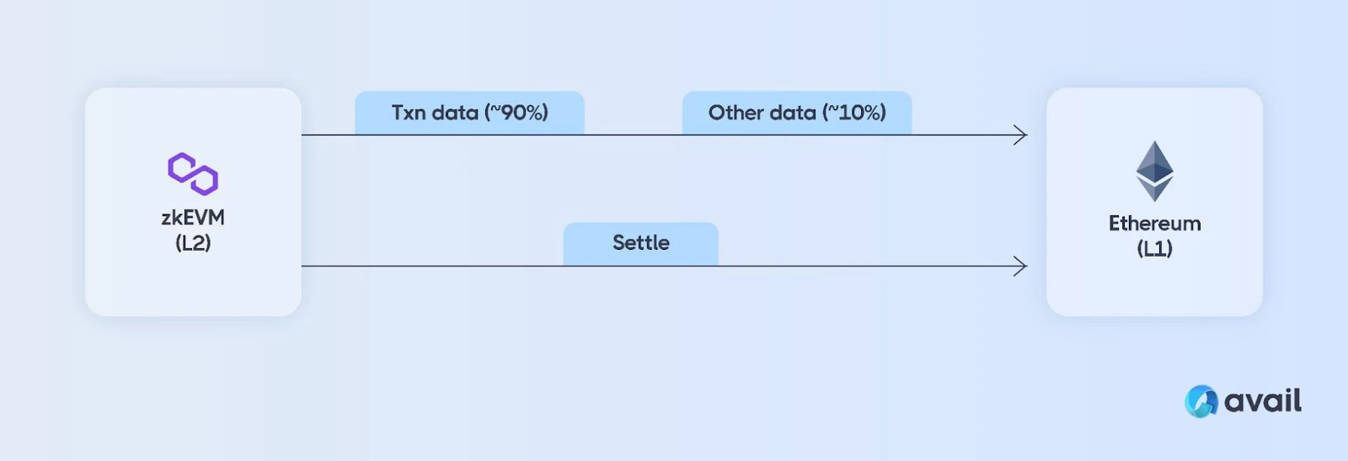
Task: Click the "zkEVM" text
Action: click(193, 218)
